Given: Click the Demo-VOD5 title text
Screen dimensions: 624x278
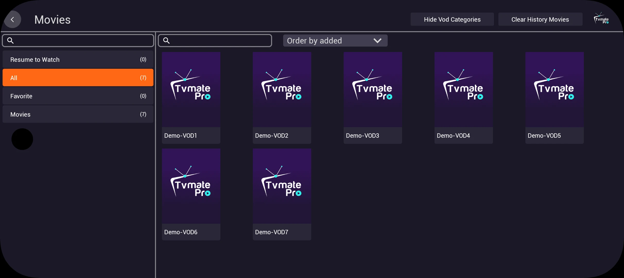Looking at the screenshot, I should (x=544, y=136).
